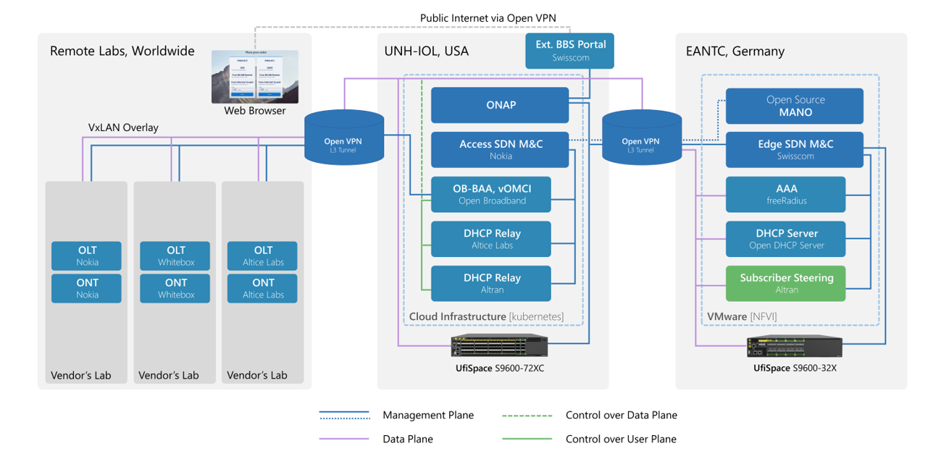Click the dashed Control over Data Plane legend line
Screen dimensions: 941x467
coord(527,416)
